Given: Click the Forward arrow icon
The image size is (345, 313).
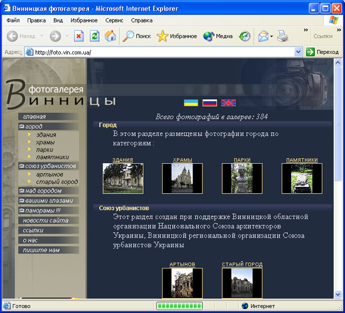Looking at the screenshot, I should 55,36.
